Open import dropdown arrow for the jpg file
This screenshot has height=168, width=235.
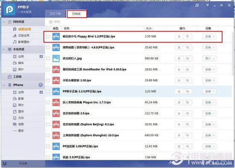tap(214, 58)
